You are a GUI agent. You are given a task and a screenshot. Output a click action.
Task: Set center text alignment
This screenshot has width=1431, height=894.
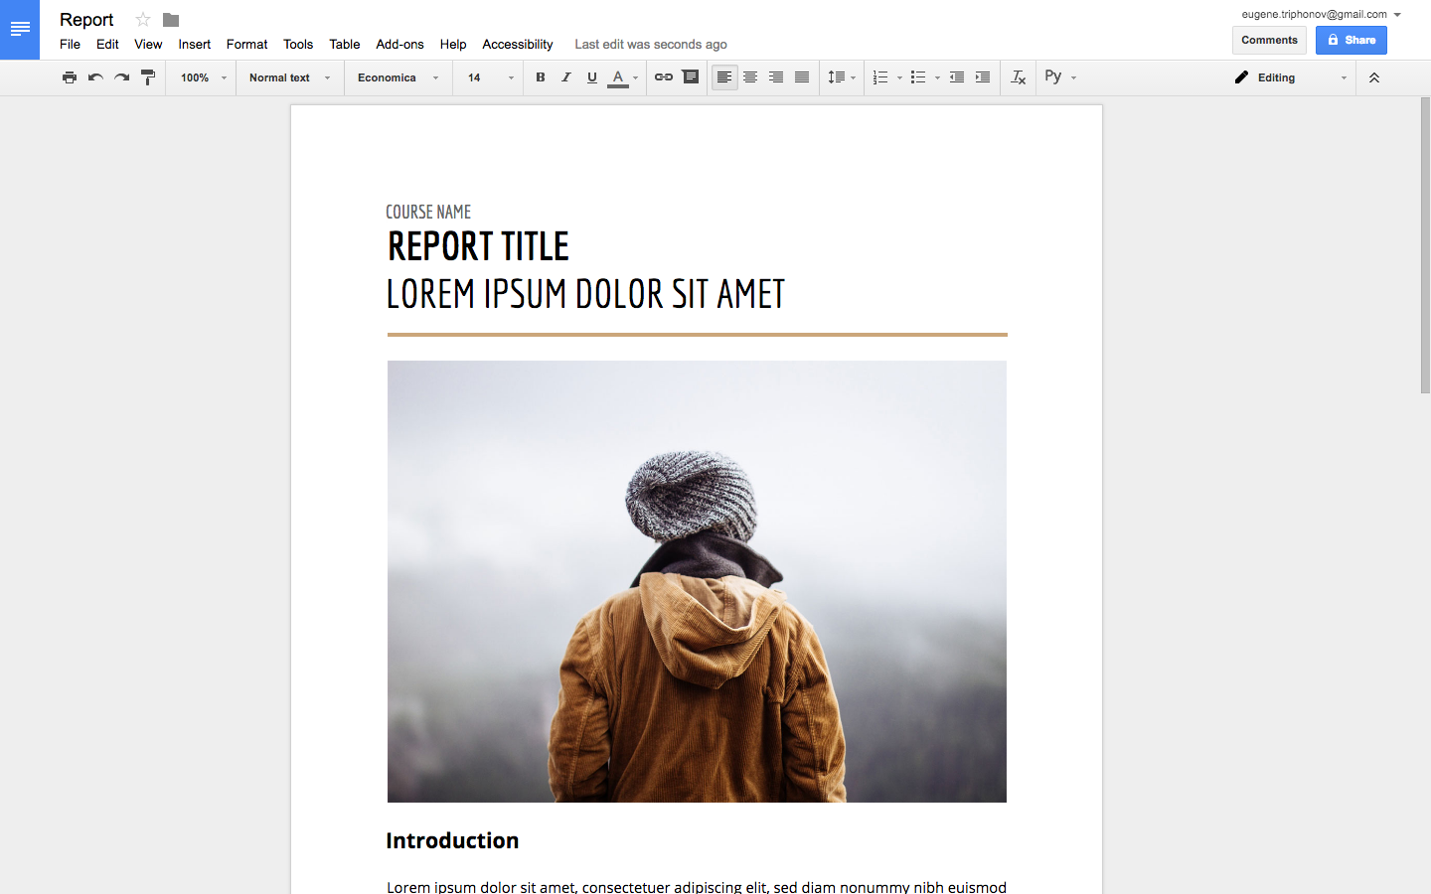(x=750, y=77)
